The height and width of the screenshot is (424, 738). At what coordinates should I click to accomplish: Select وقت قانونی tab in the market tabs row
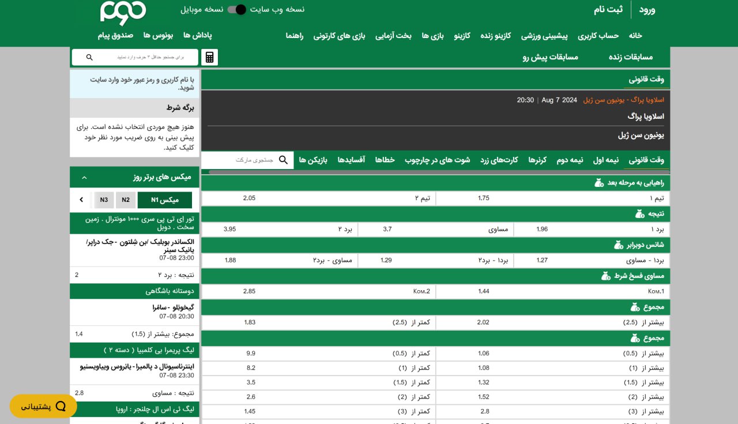[646, 160]
